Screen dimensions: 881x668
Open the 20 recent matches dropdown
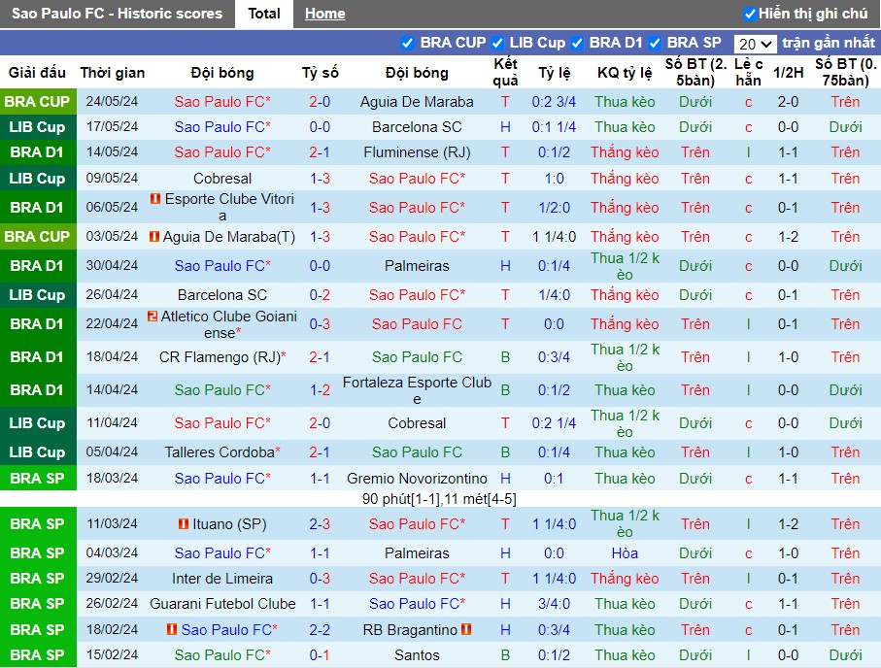click(x=755, y=44)
